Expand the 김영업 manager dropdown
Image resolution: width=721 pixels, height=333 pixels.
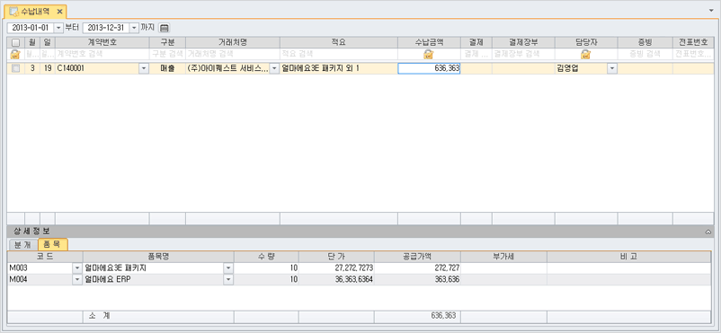point(612,68)
